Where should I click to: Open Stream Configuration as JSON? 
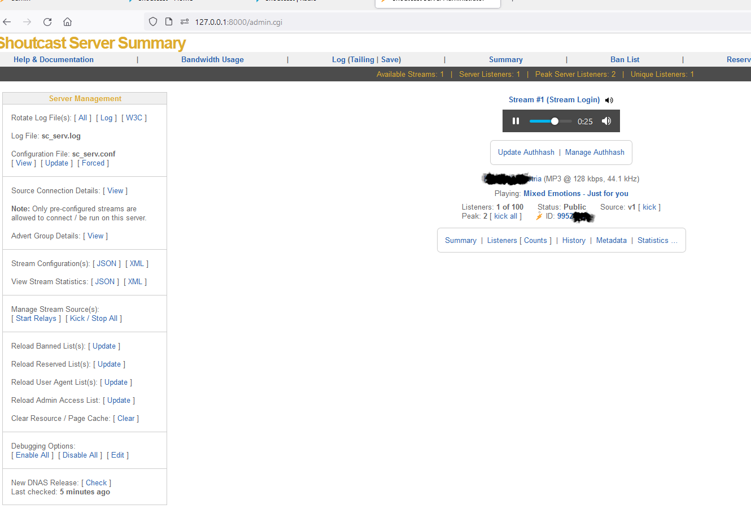tap(107, 263)
